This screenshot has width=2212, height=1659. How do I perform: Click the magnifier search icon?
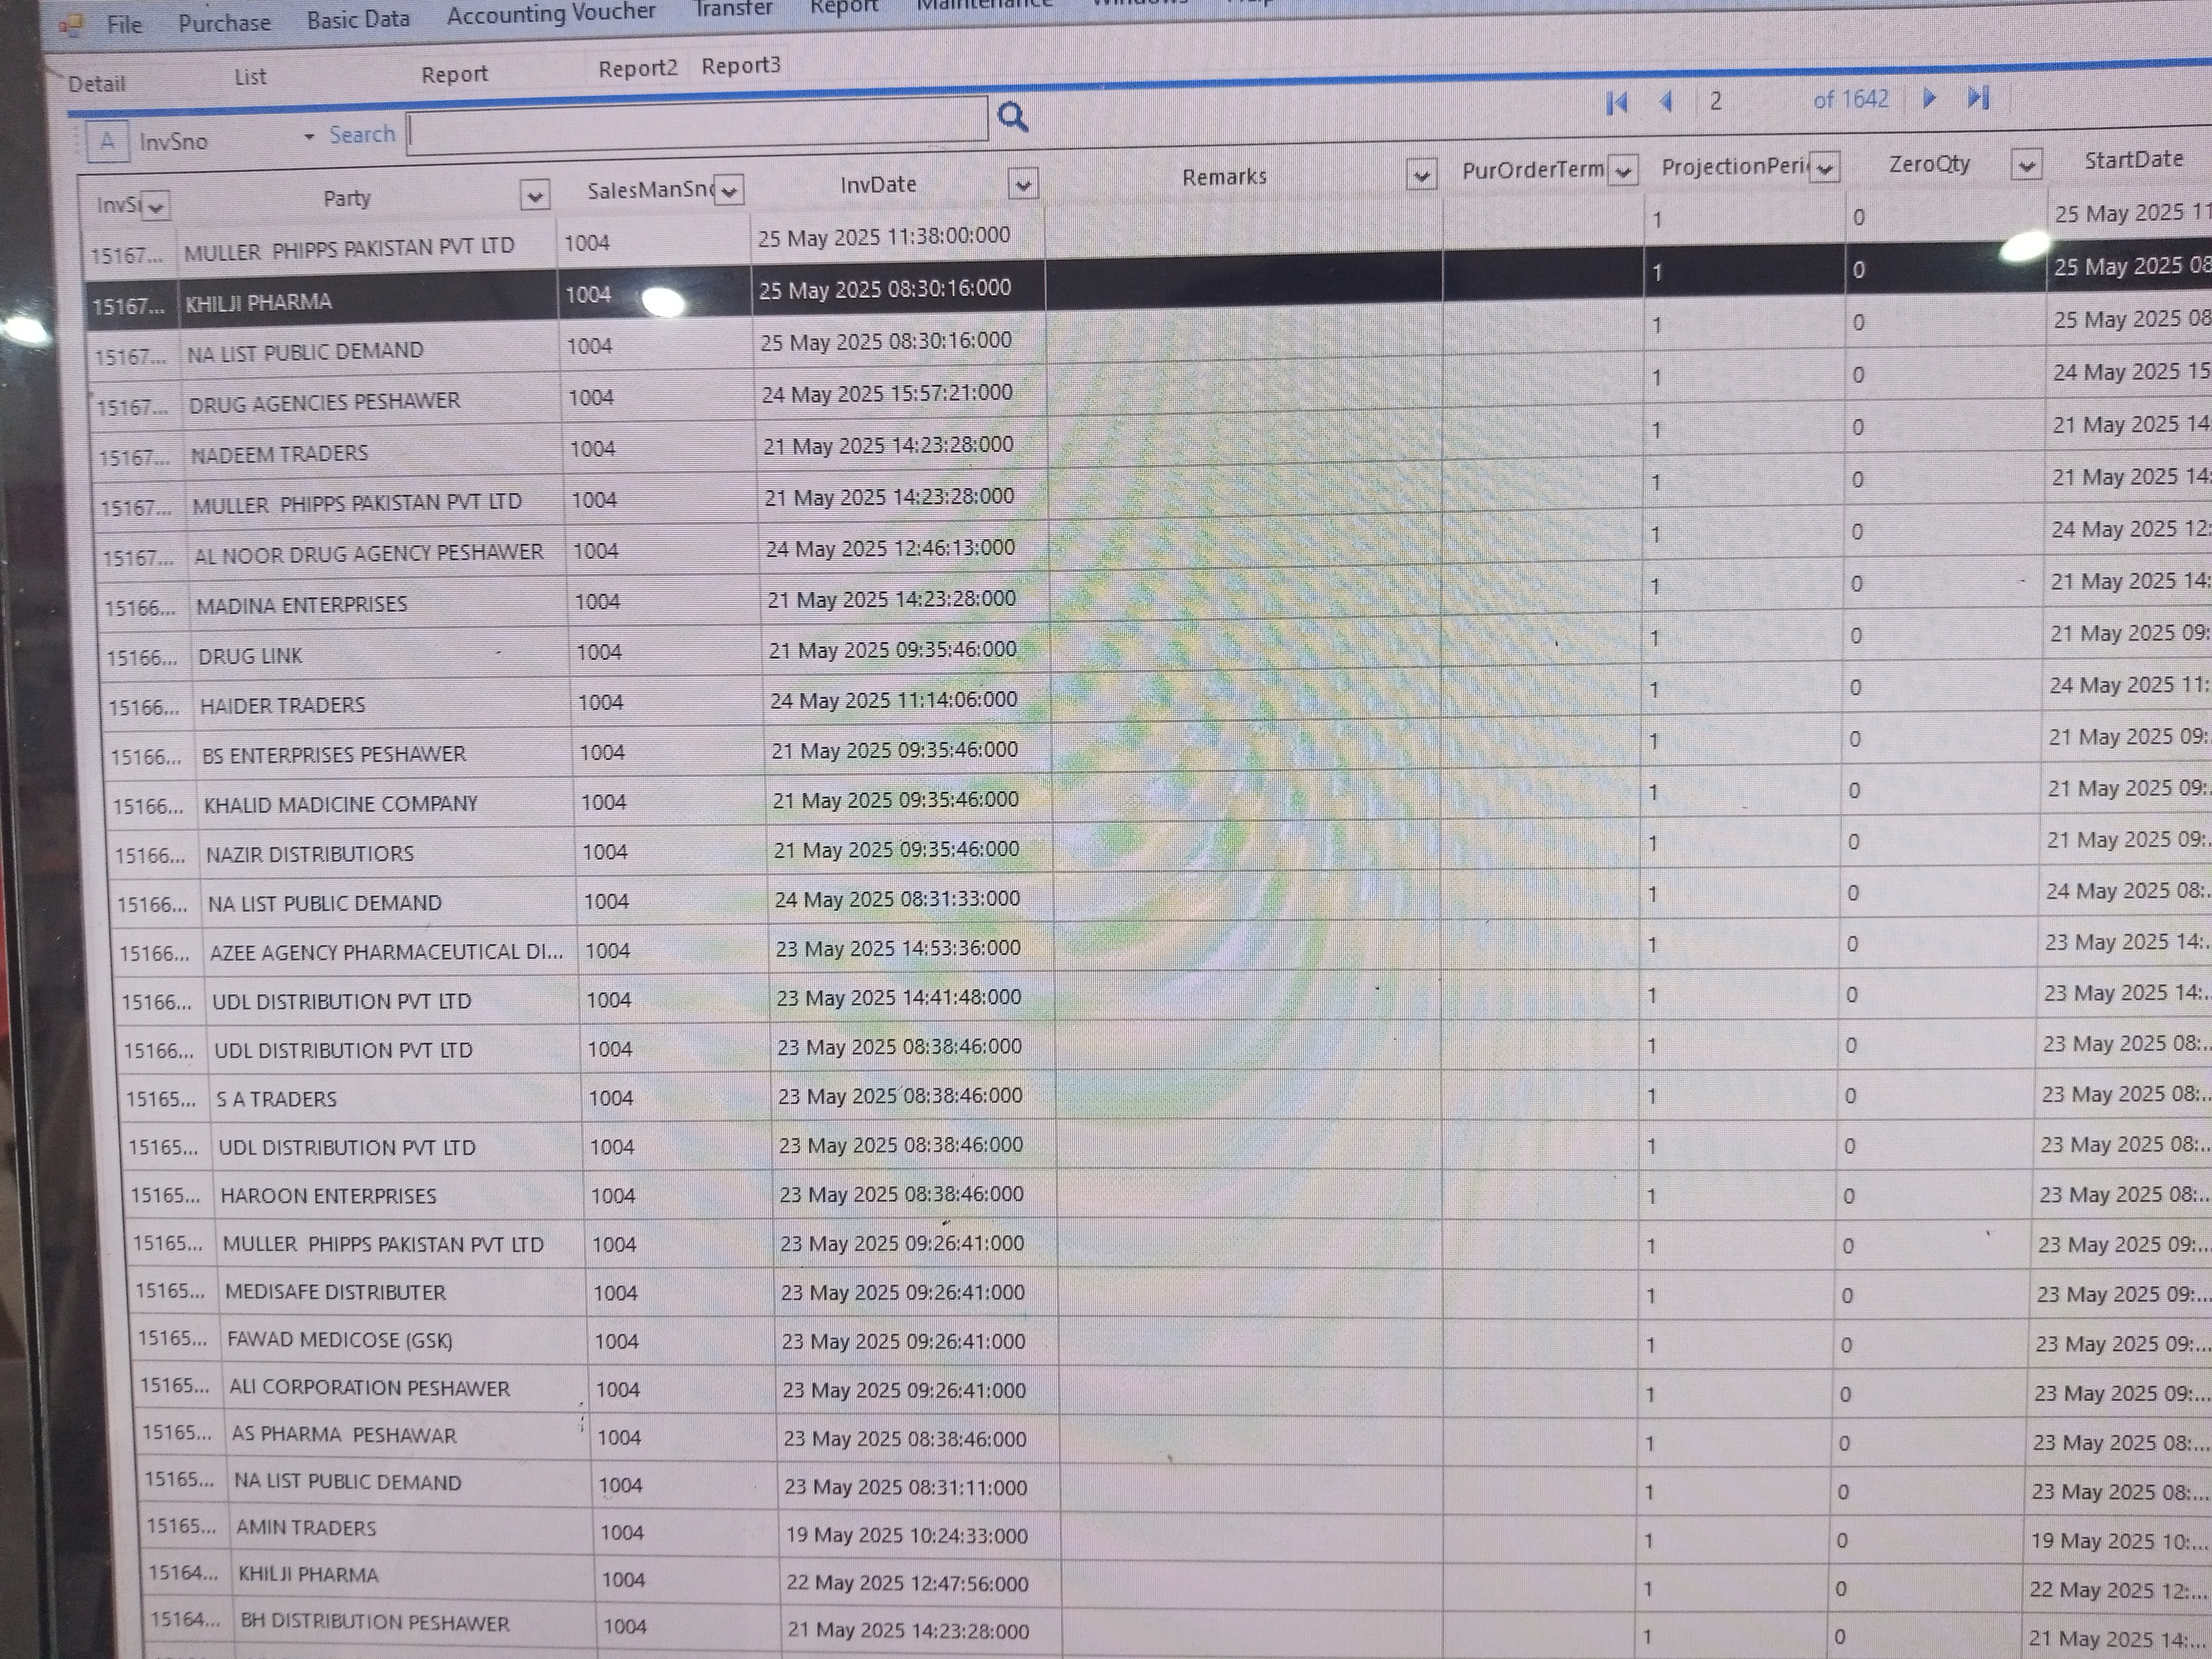pyautogui.click(x=1012, y=117)
